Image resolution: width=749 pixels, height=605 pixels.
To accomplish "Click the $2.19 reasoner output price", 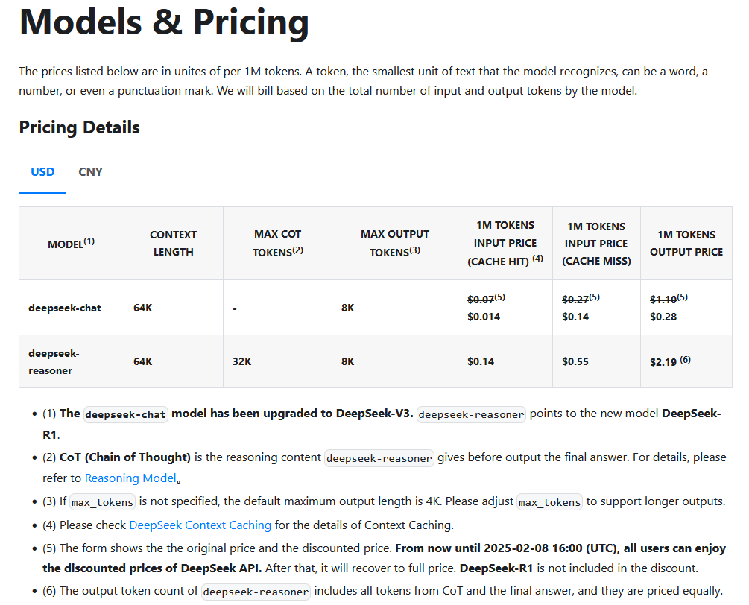I will (663, 362).
